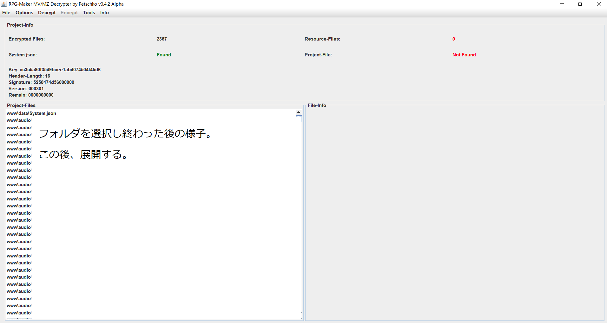Image resolution: width=607 pixels, height=323 pixels.
Task: Open the Tools menu
Action: pos(89,13)
